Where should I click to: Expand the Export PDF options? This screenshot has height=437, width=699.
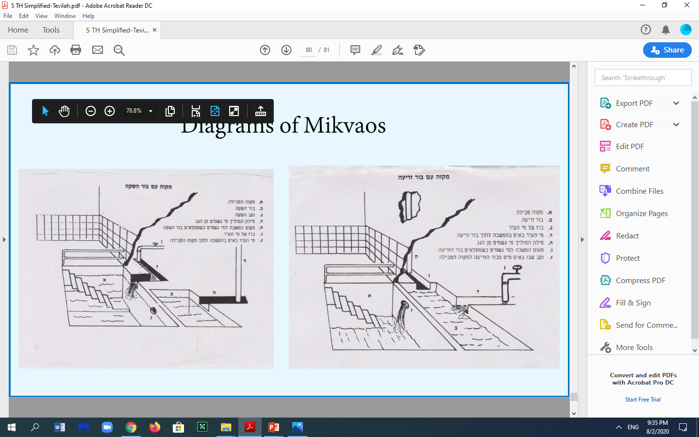(x=676, y=103)
